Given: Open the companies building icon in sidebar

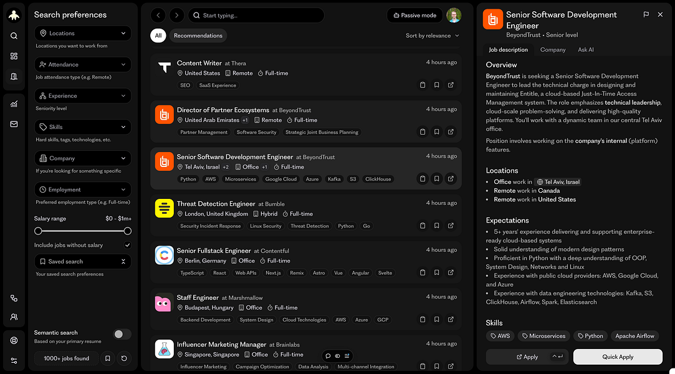Looking at the screenshot, I should click(14, 76).
